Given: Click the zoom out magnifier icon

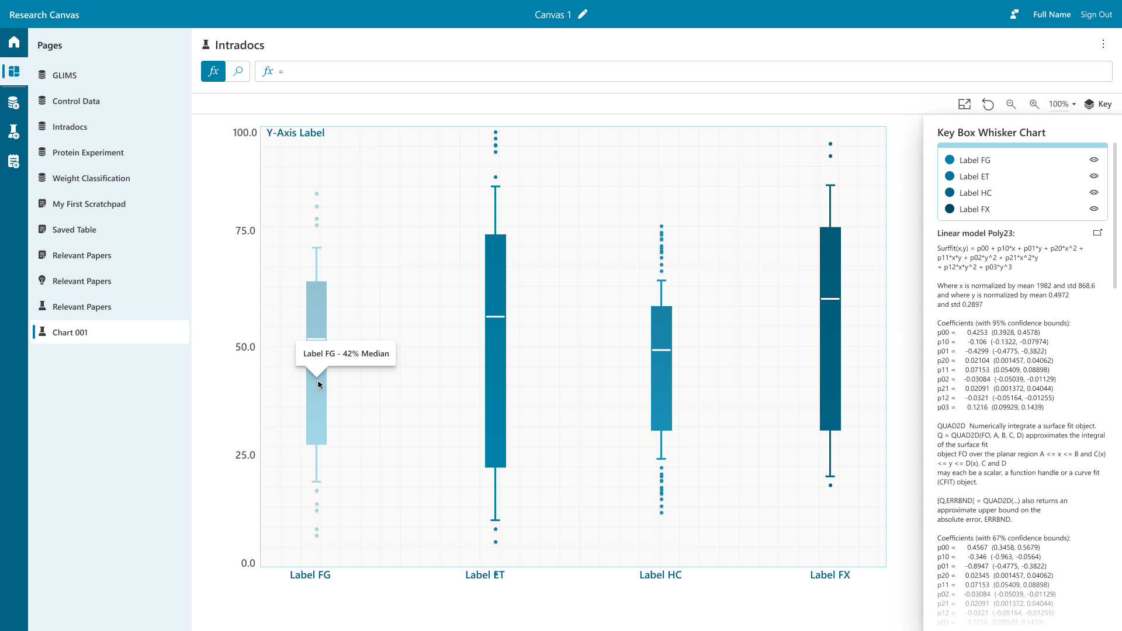Looking at the screenshot, I should pyautogui.click(x=1011, y=104).
